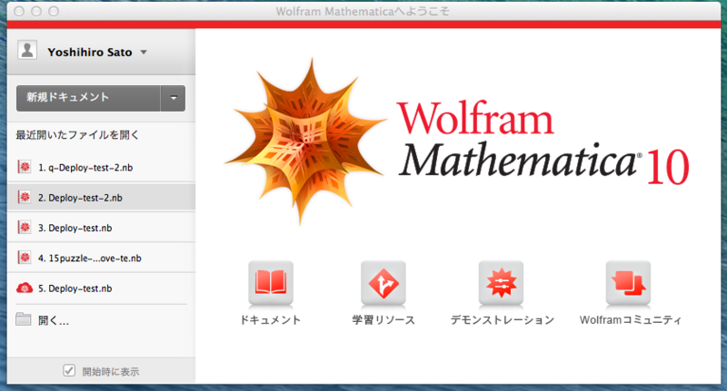Viewport: 727px width, 391px height.
Task: Click the ドキュメント label
Action: [270, 319]
